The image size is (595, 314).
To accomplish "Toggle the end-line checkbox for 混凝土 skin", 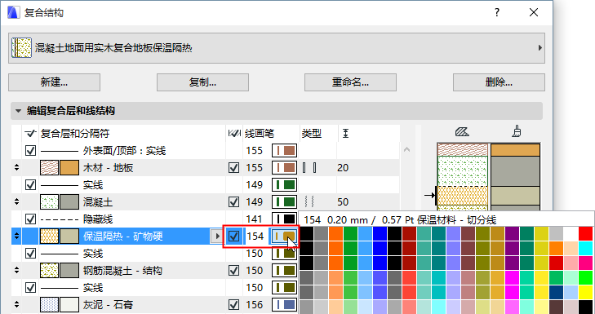I will click(x=233, y=202).
